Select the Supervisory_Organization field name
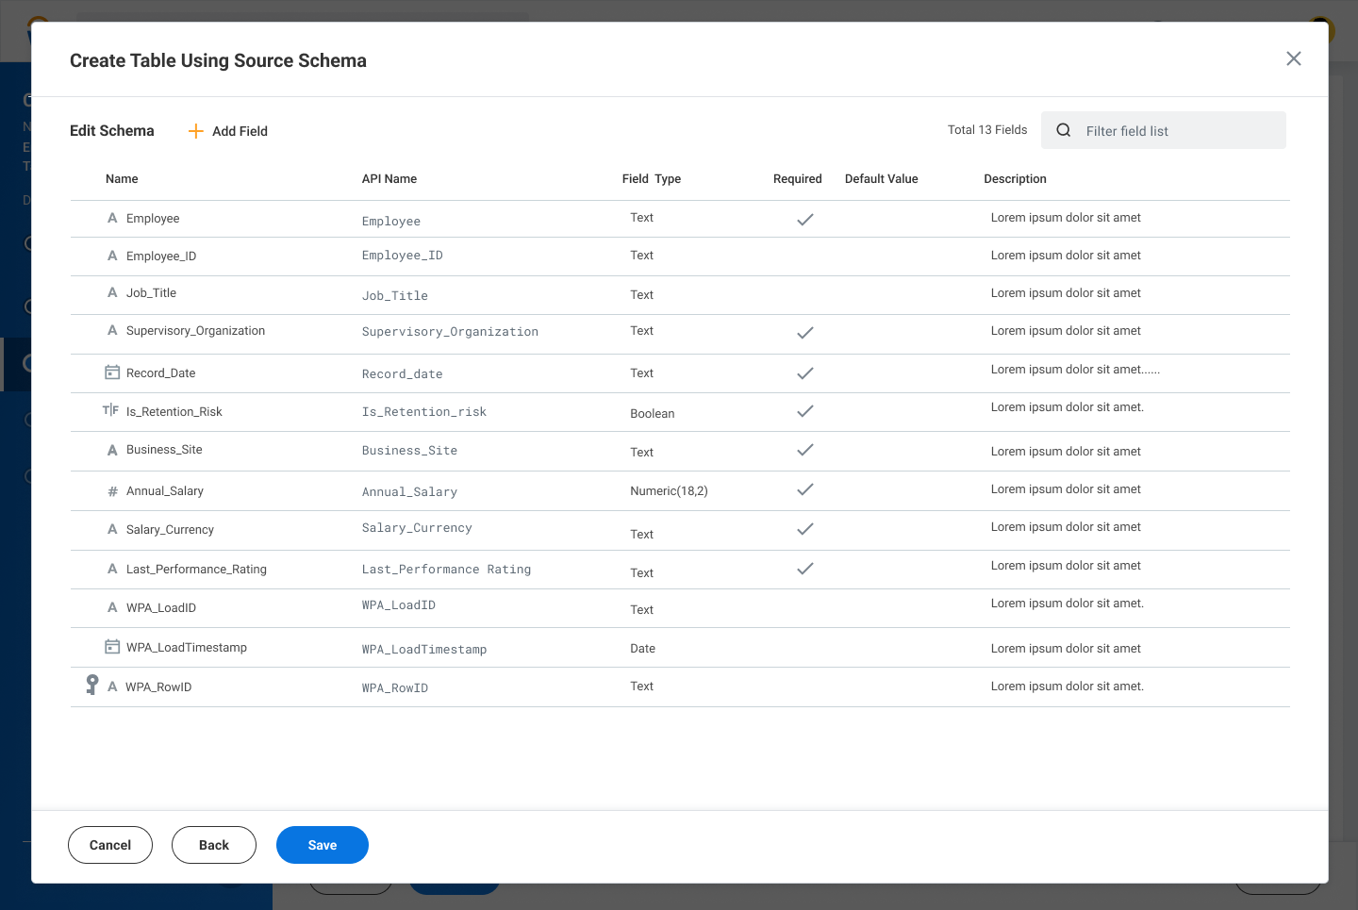 click(196, 330)
